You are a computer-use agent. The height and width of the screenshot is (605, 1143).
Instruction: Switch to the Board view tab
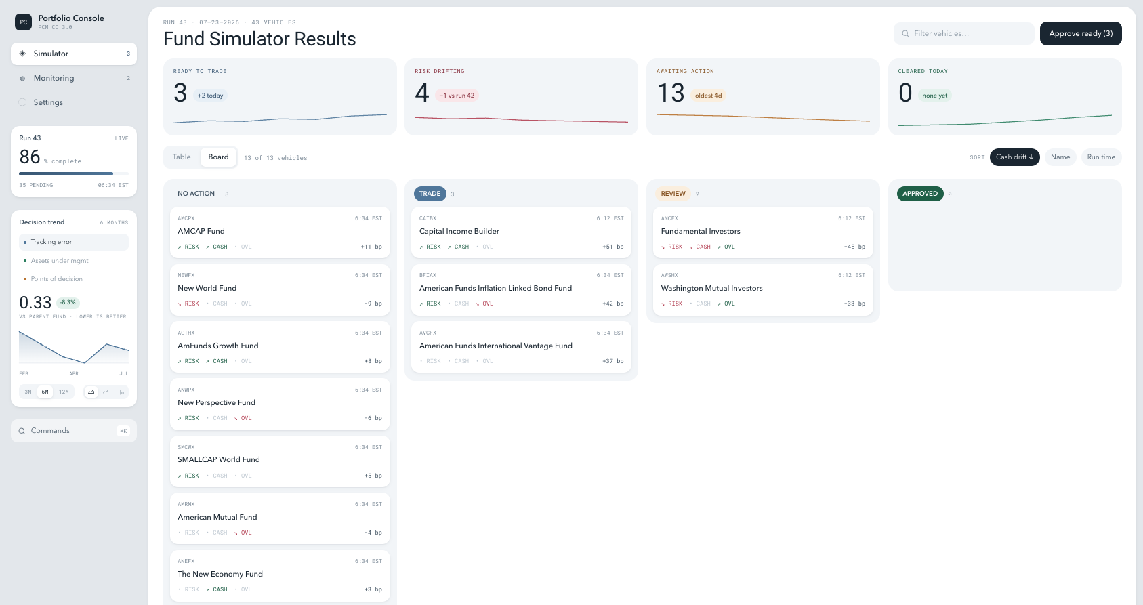tap(218, 157)
